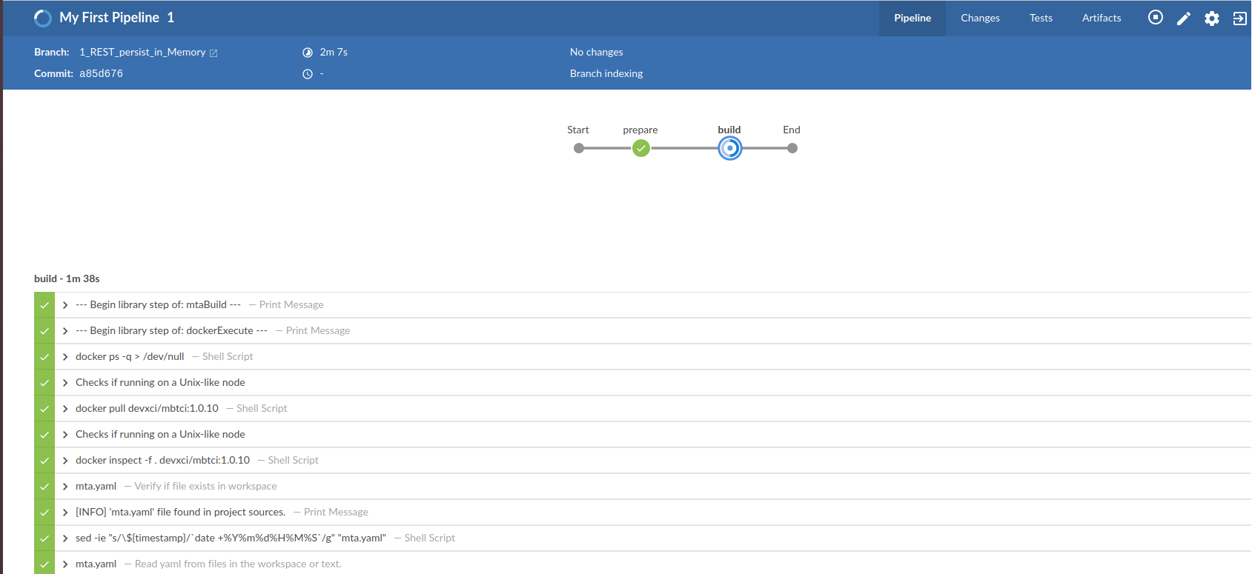Viewport: 1252px width, 574px height.
Task: Click success check of dockerExecute step
Action: click(44, 331)
